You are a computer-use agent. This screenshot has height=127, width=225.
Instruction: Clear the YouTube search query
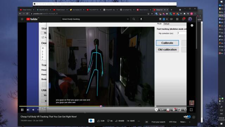click(128, 19)
